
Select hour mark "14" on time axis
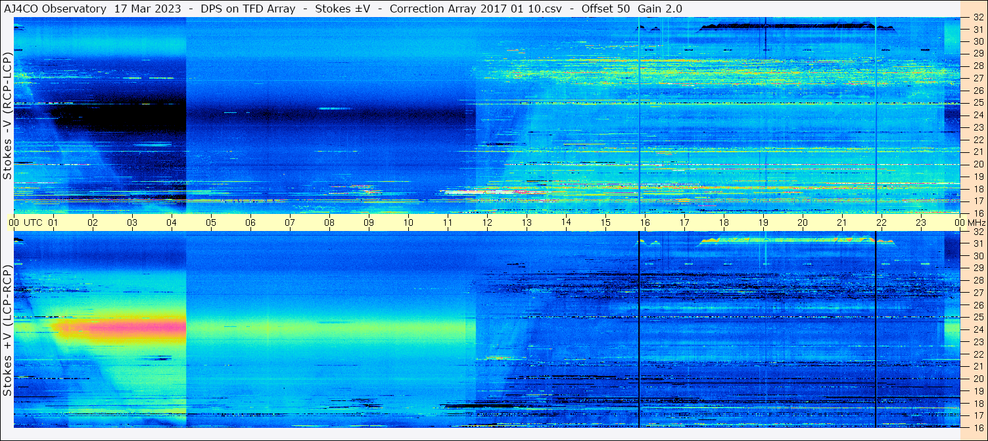click(x=566, y=222)
